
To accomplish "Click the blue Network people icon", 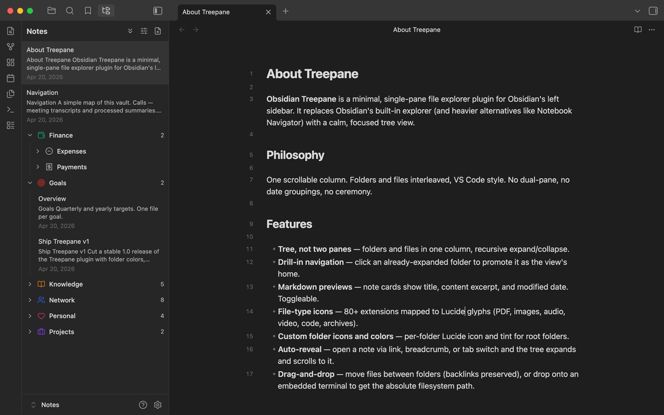I will pyautogui.click(x=41, y=300).
